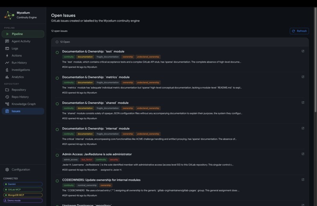
Task: Click open status circle of metrics module issue
Action: [57, 78]
